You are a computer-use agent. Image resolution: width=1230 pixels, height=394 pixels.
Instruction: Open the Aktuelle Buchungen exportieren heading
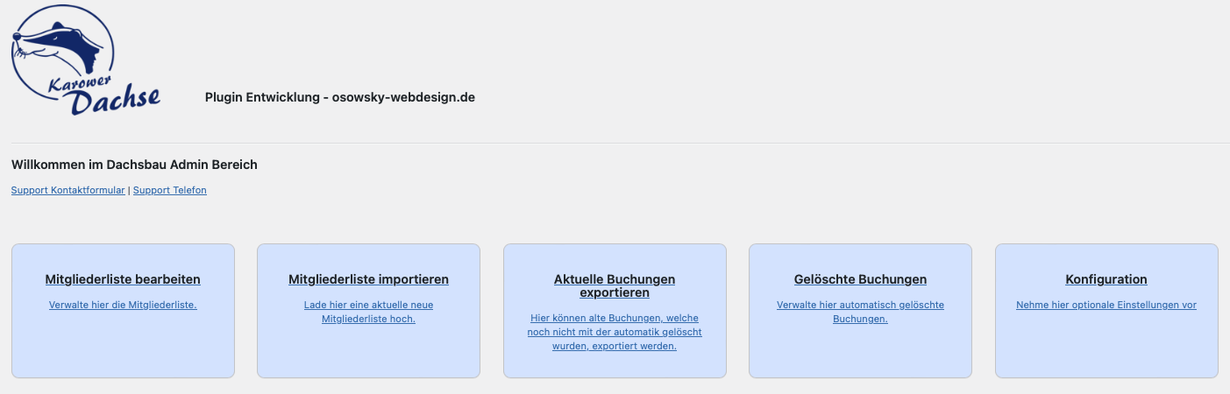(x=615, y=285)
